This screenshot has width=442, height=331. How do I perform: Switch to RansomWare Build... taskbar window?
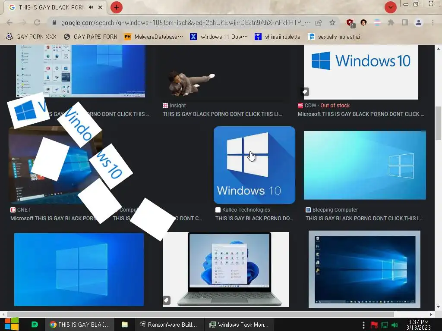pos(169,325)
